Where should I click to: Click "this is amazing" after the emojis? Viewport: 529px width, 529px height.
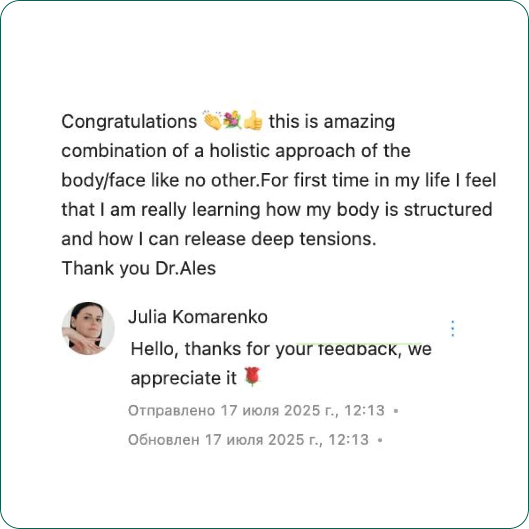tap(332, 121)
